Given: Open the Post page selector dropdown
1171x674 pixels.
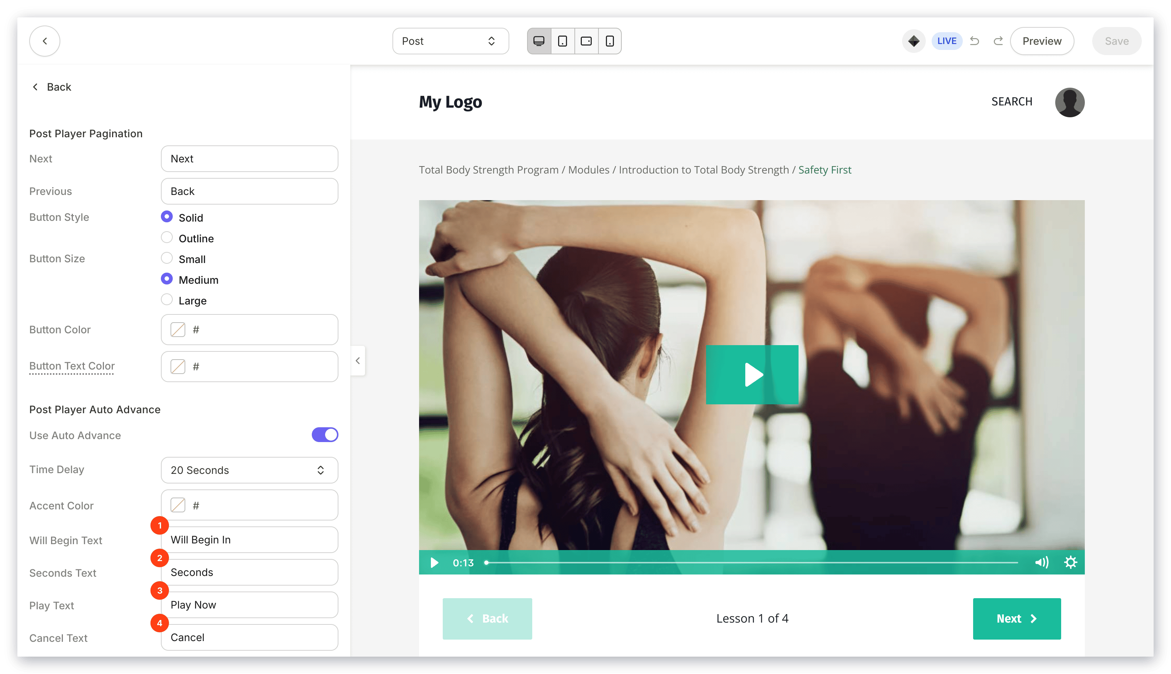Looking at the screenshot, I should (x=450, y=41).
